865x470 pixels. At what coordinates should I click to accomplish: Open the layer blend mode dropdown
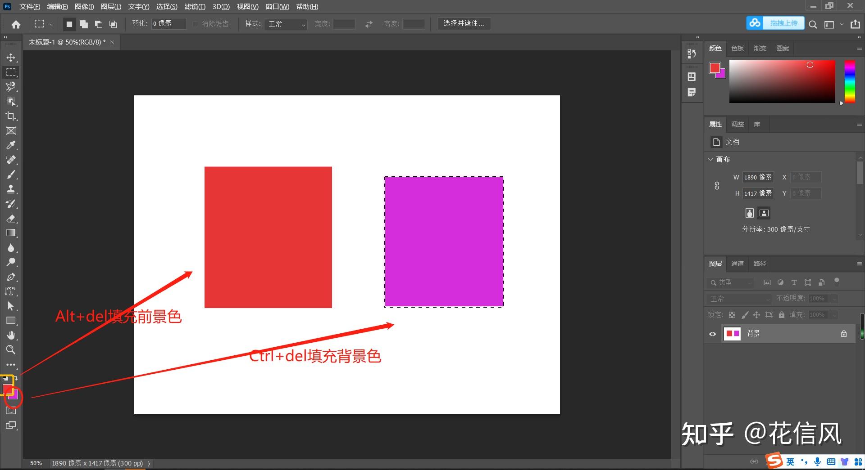pyautogui.click(x=739, y=299)
